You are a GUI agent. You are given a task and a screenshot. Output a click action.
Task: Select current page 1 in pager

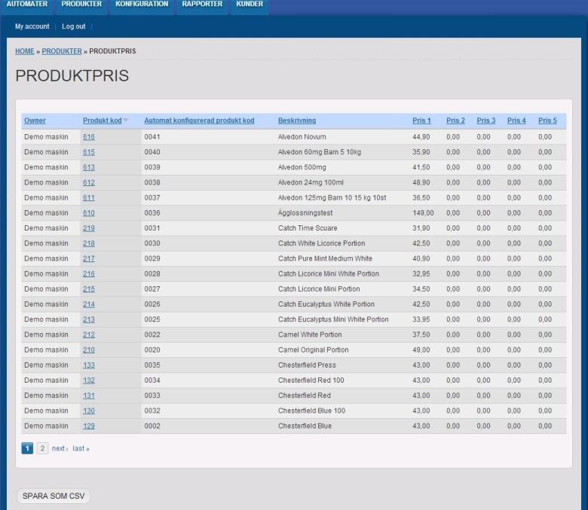27,448
